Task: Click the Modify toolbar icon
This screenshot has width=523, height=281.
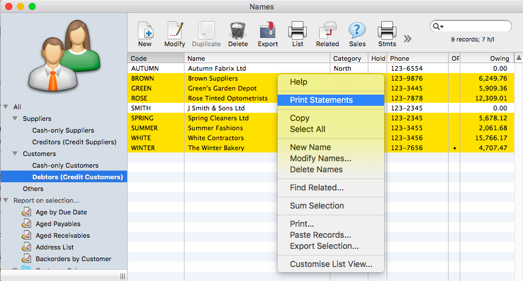Action: pos(175,30)
